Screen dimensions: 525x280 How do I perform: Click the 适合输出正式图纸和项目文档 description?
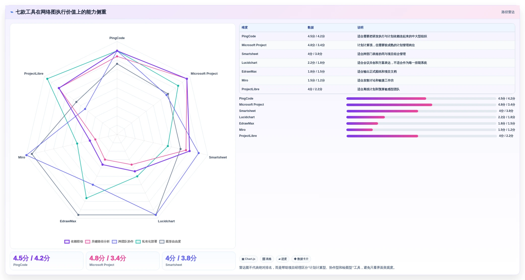[x=377, y=72]
